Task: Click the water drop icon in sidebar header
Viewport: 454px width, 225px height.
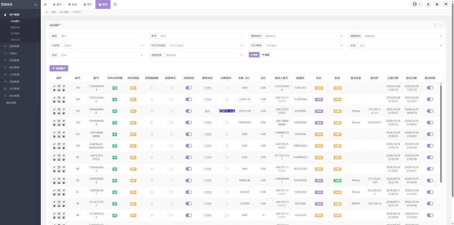Action: pyautogui.click(x=35, y=4)
